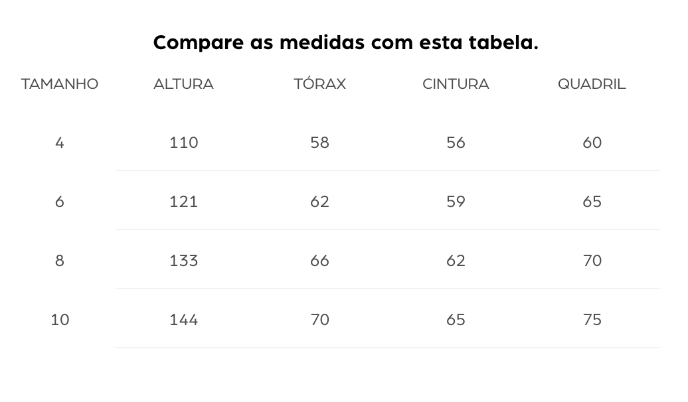Image resolution: width=688 pixels, height=402 pixels.
Task: Click the table title 'Compare as medidas'
Action: tap(345, 43)
